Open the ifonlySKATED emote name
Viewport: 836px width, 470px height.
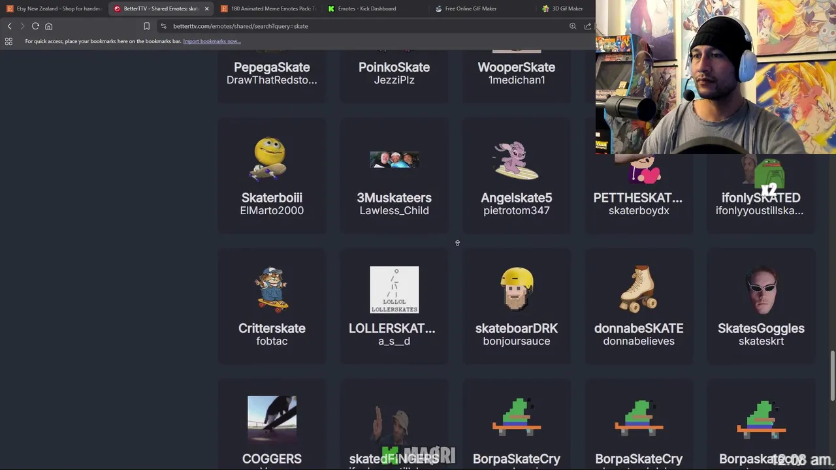(761, 198)
